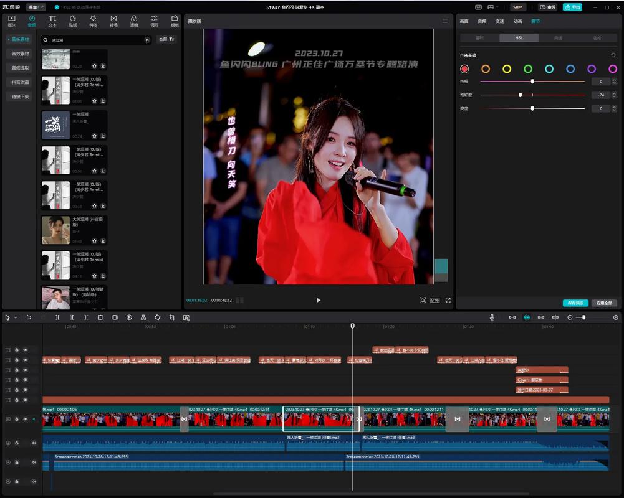Select the 音效素材 sidebar category

[20, 54]
